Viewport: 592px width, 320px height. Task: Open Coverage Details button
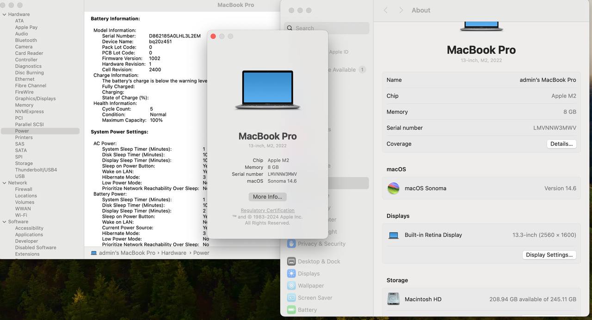[561, 144]
